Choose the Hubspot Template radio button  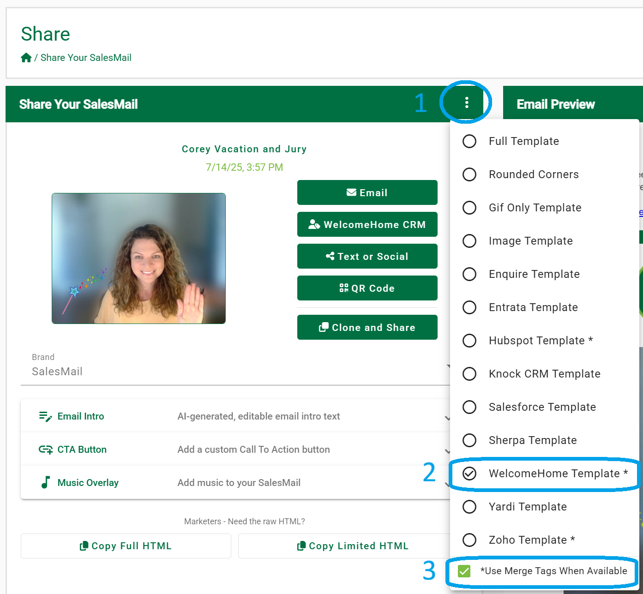tap(469, 341)
